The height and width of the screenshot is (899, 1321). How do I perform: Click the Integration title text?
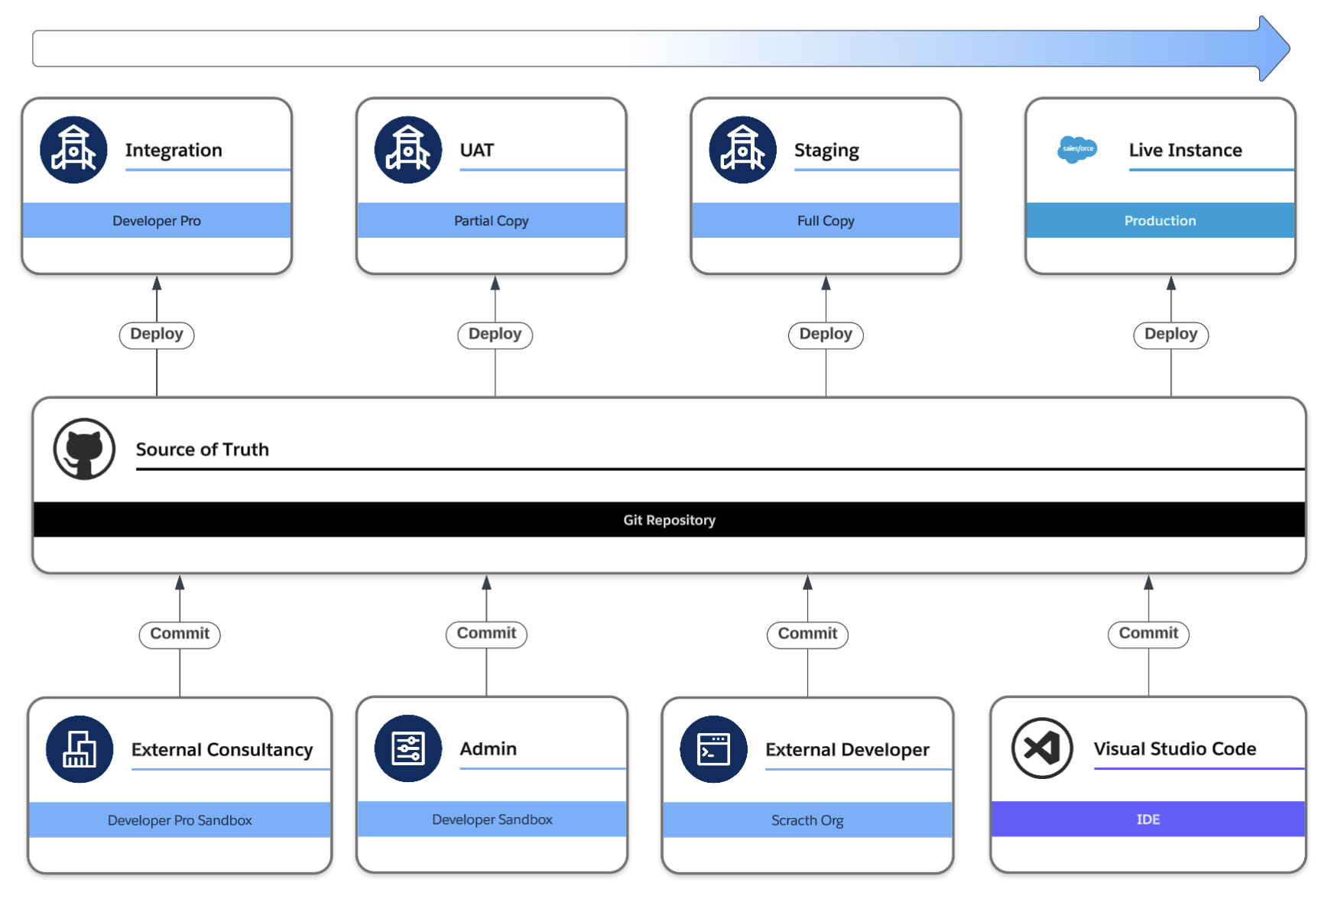point(174,151)
